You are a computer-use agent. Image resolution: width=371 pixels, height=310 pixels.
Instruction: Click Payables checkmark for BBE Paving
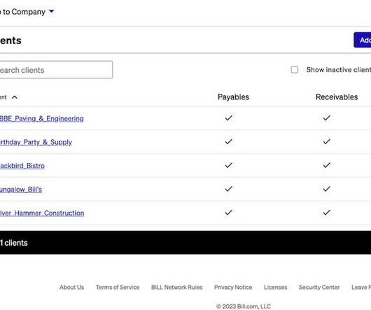[x=229, y=118]
